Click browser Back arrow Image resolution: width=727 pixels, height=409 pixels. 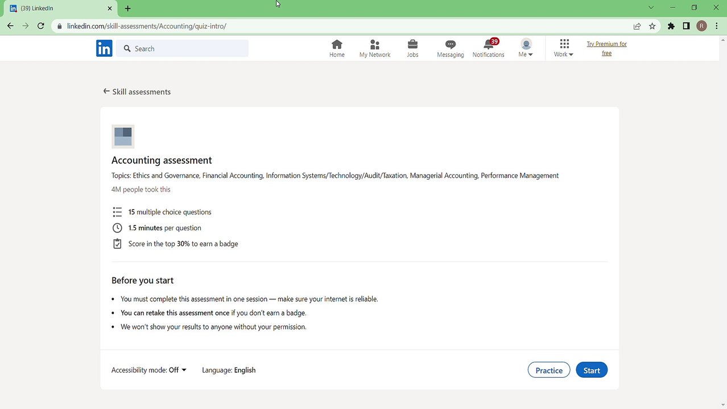coord(10,26)
